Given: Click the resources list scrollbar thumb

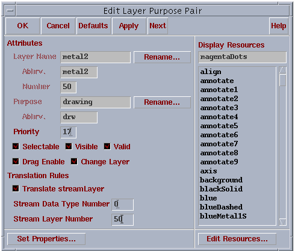Looking at the screenshot, I should tap(282, 80).
